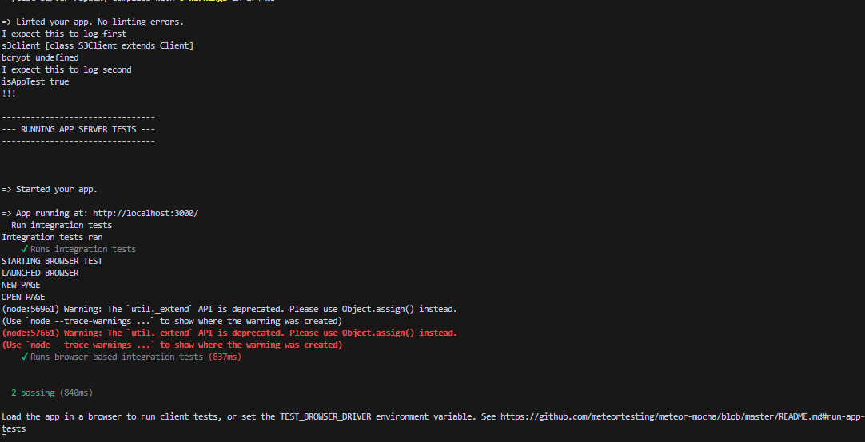
Task: Click the terminal cursor on last line
Action: [4, 438]
